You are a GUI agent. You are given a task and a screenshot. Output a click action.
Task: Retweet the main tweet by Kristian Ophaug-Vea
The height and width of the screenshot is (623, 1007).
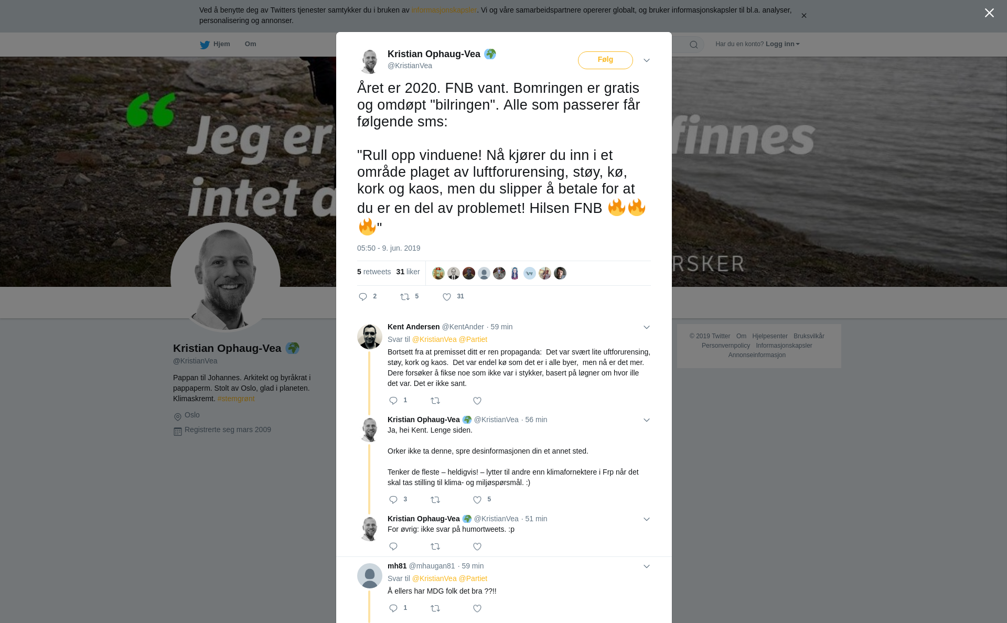click(405, 297)
